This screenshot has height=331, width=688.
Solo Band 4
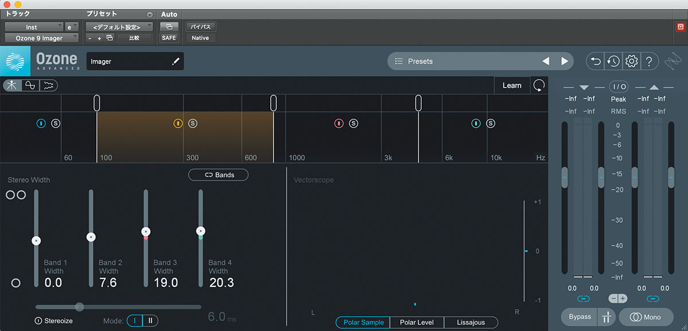(x=491, y=123)
